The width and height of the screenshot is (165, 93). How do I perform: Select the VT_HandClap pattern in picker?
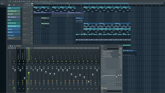(14, 17)
